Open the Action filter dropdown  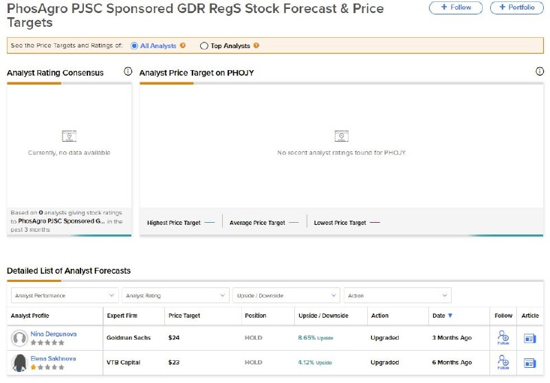pos(398,295)
